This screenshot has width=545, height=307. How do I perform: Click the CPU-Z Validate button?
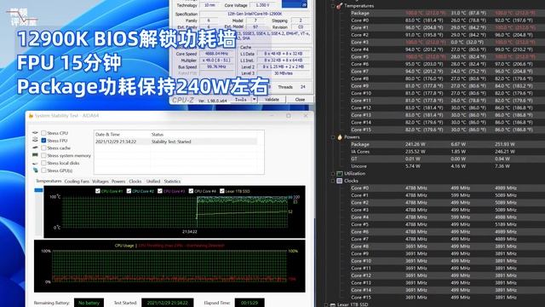click(x=272, y=100)
